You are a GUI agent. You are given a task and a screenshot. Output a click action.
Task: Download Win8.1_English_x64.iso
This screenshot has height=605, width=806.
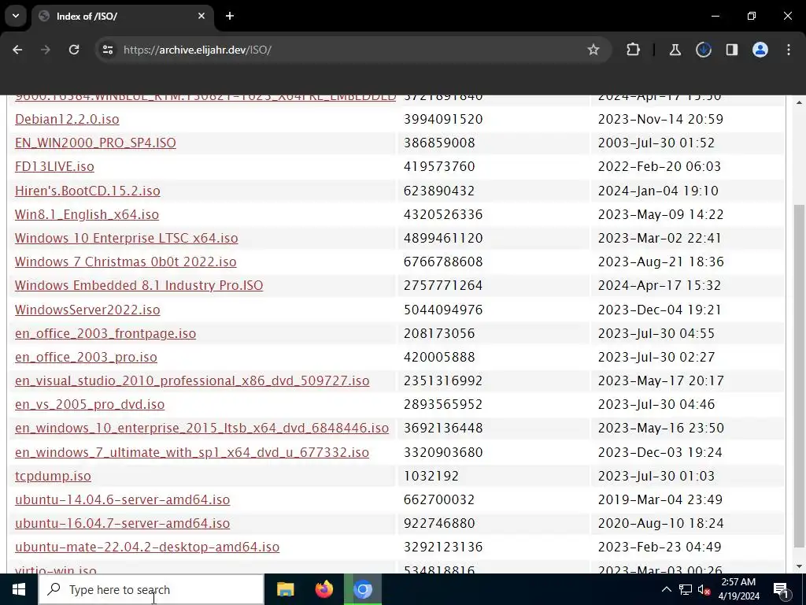87,214
